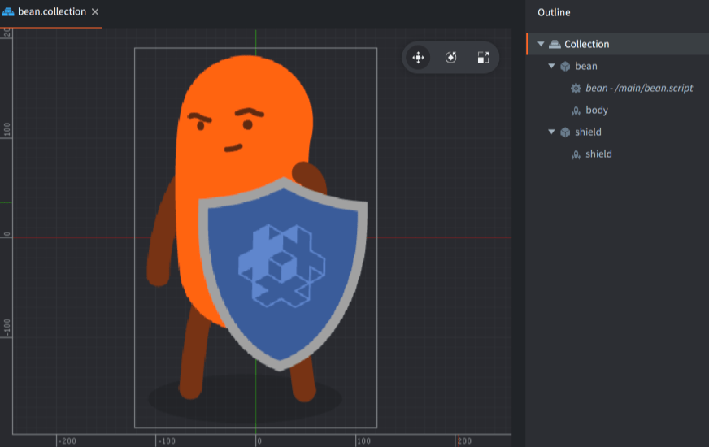Select the parent shield game object label
This screenshot has width=709, height=447.
coord(588,132)
